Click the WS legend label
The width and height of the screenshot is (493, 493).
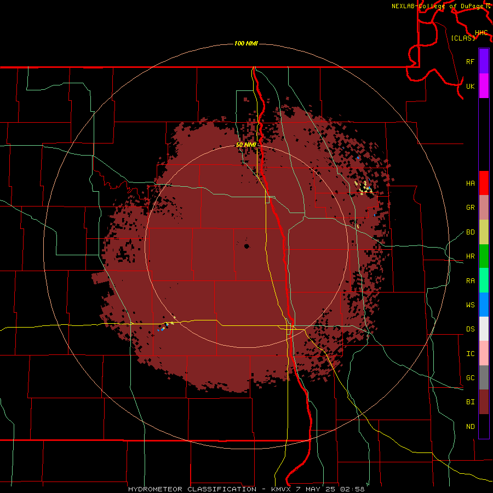click(x=470, y=305)
